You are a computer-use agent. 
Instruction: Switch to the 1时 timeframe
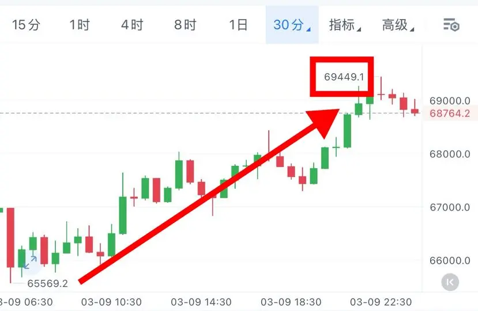point(80,25)
